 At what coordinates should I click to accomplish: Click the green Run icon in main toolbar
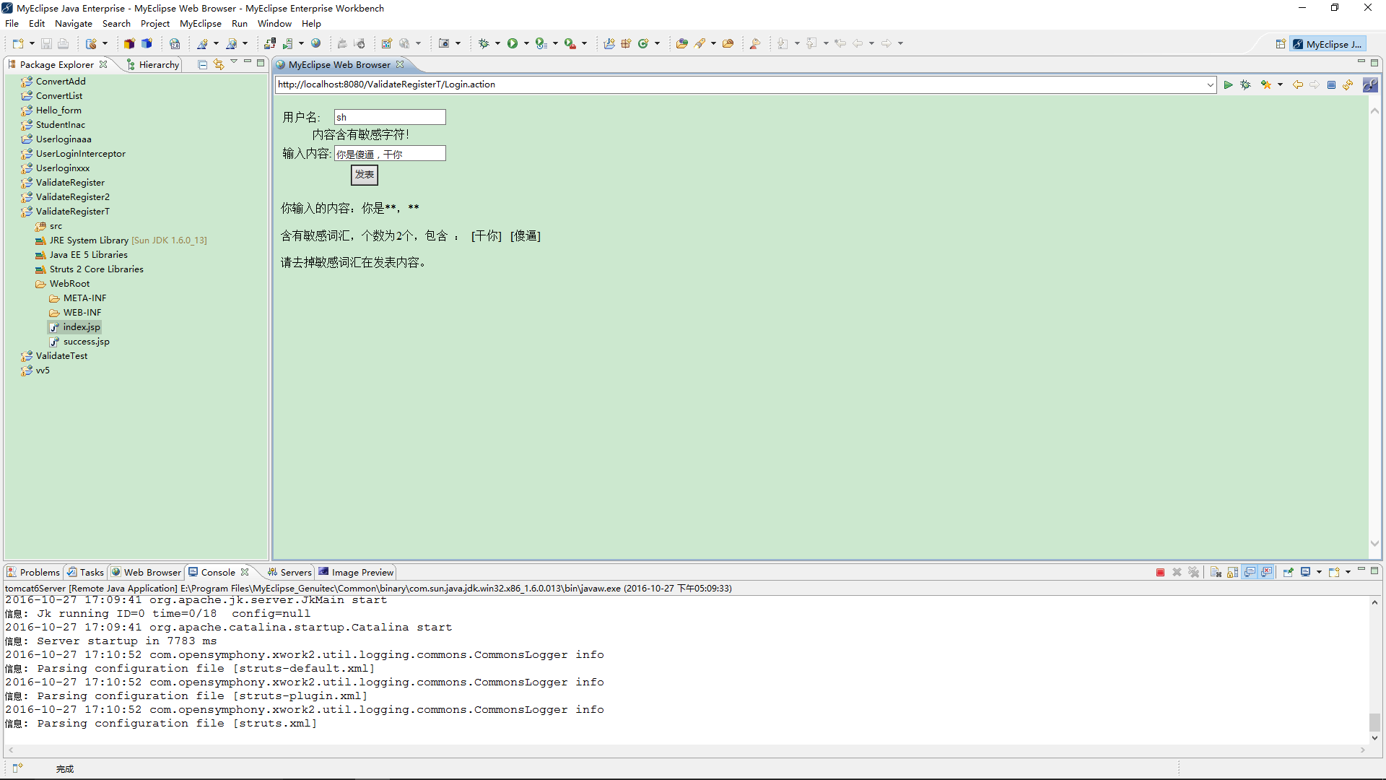click(513, 44)
